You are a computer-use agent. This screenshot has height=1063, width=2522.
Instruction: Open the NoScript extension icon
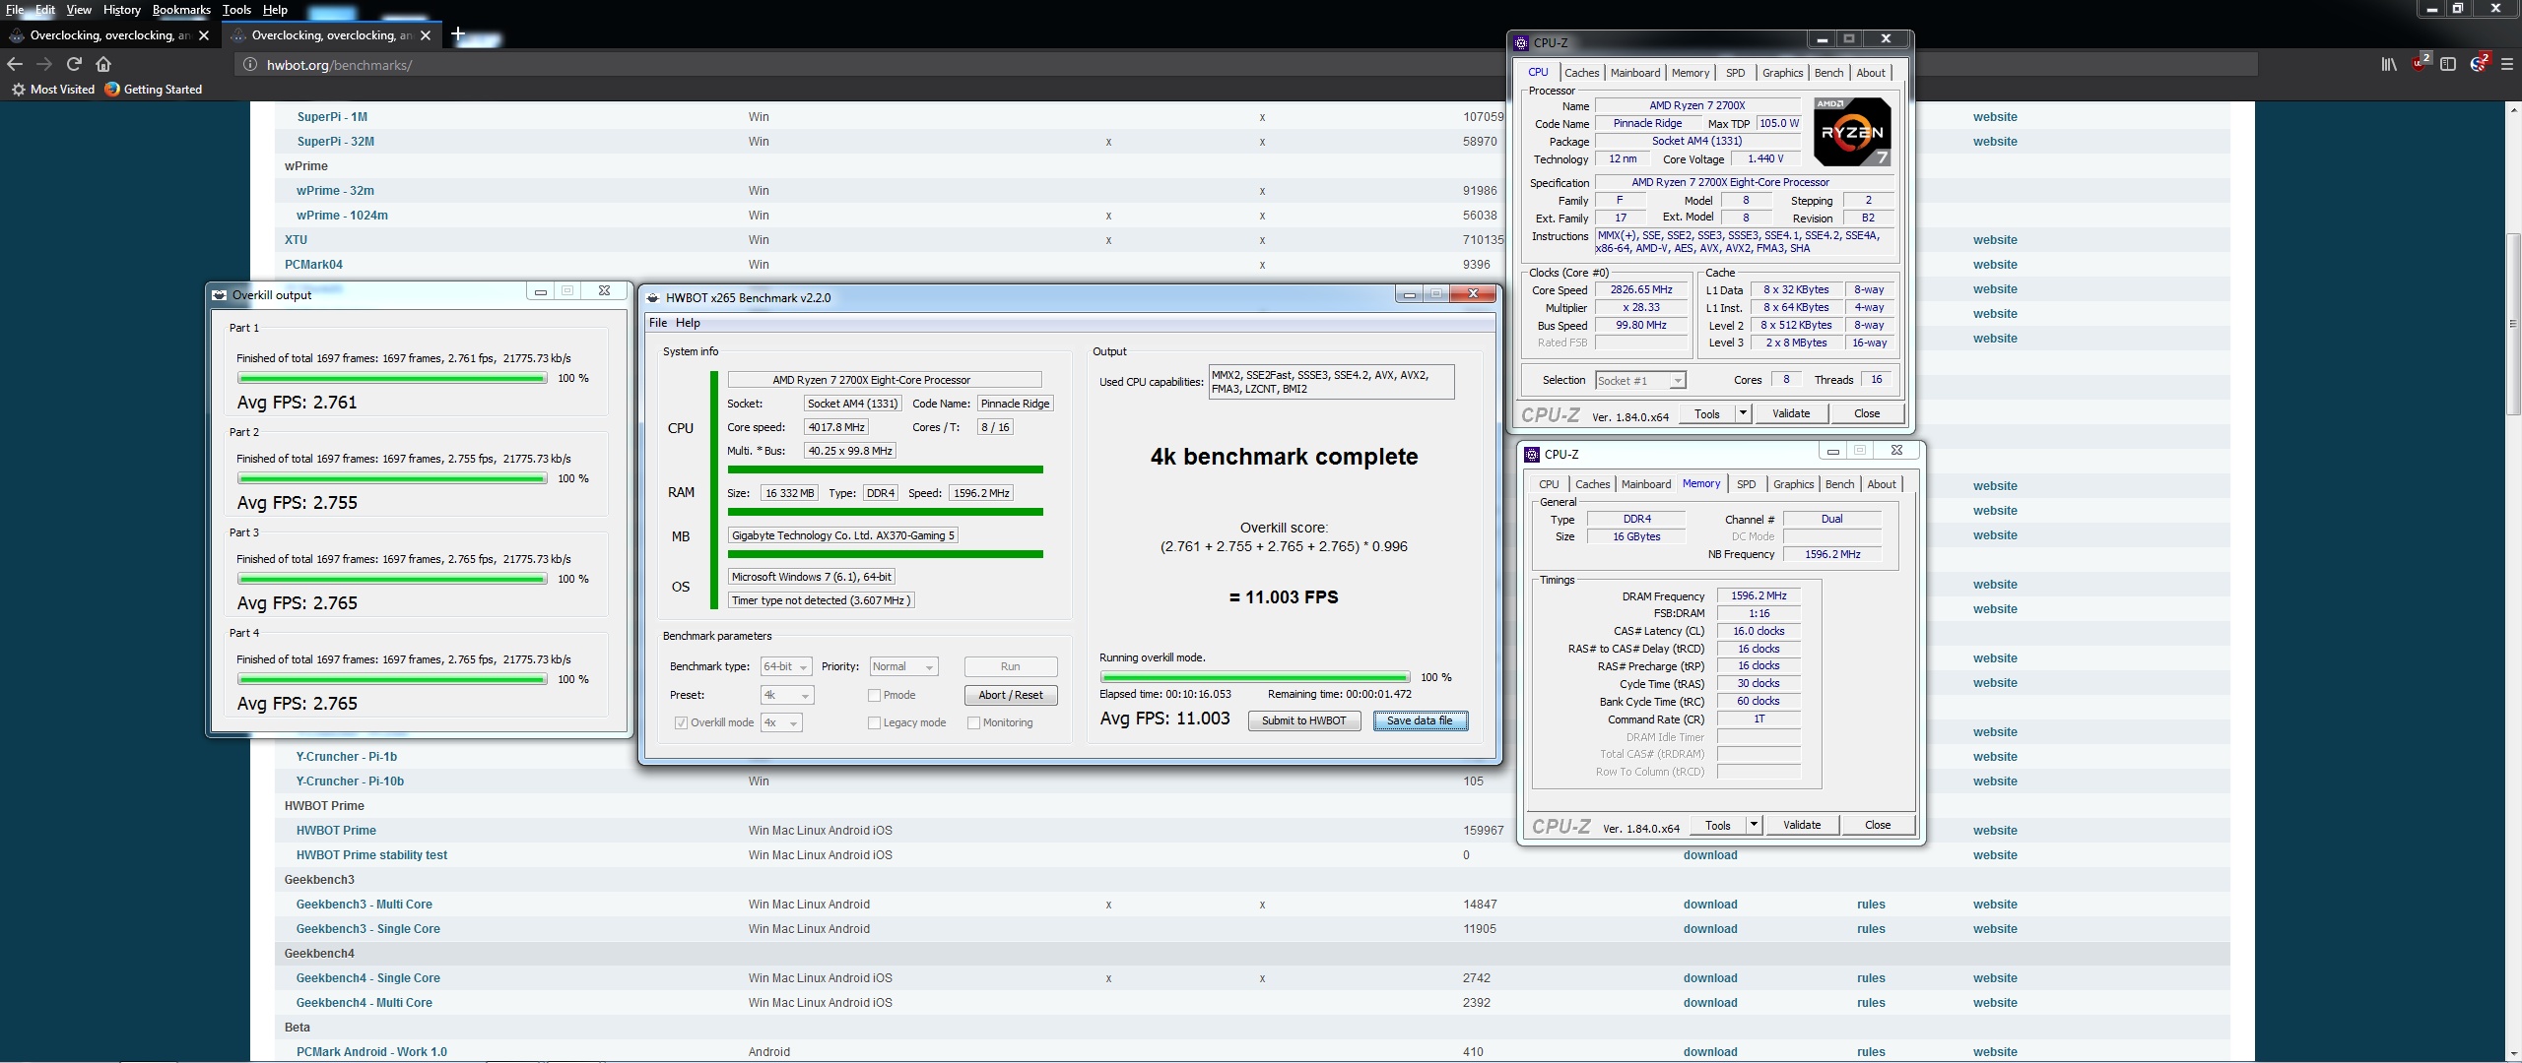point(2480,64)
